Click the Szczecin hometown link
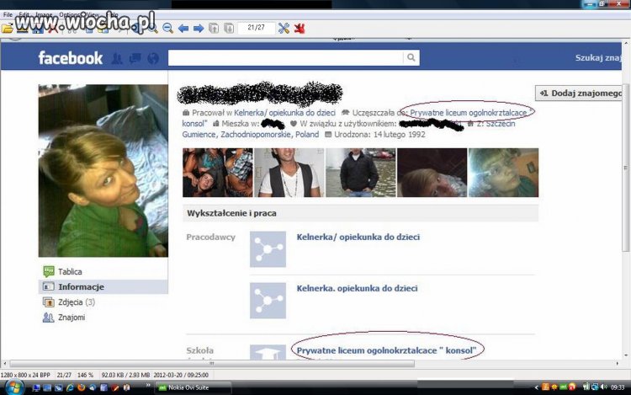The height and width of the screenshot is (395, 631). pyautogui.click(x=501, y=124)
